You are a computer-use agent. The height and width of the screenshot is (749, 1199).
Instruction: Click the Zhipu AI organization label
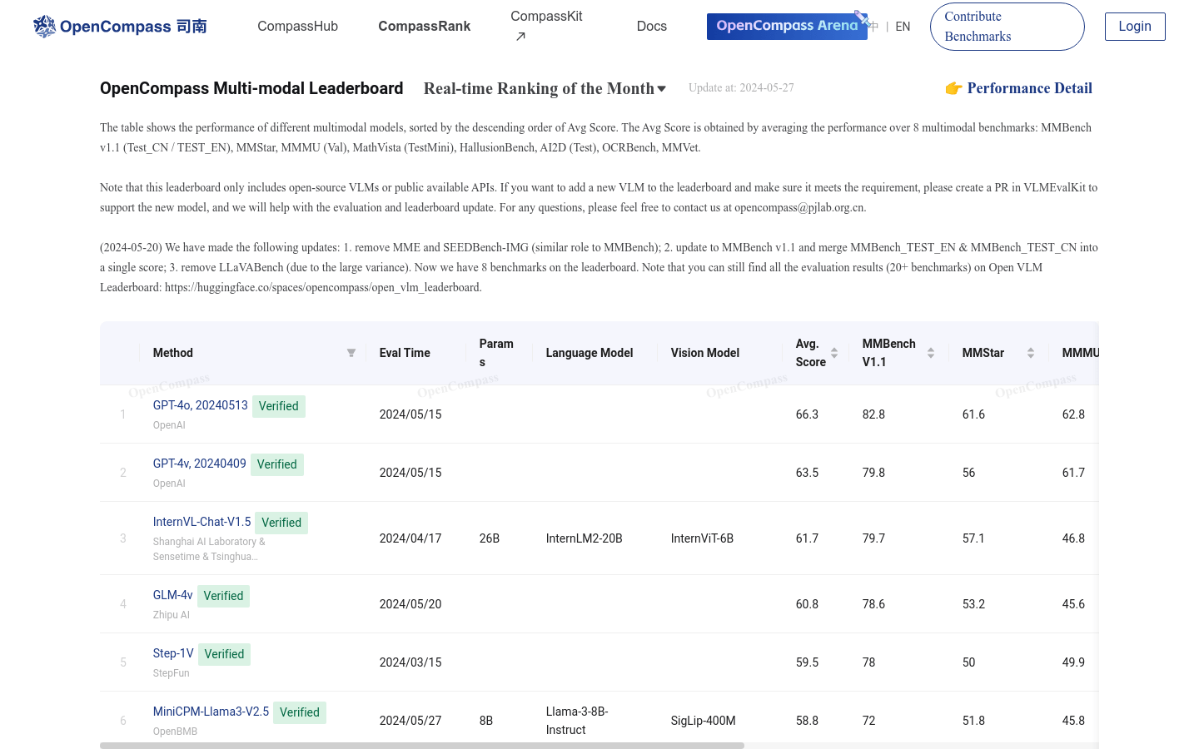click(x=171, y=615)
